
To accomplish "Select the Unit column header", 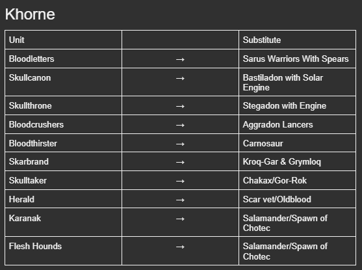I will [63, 40].
